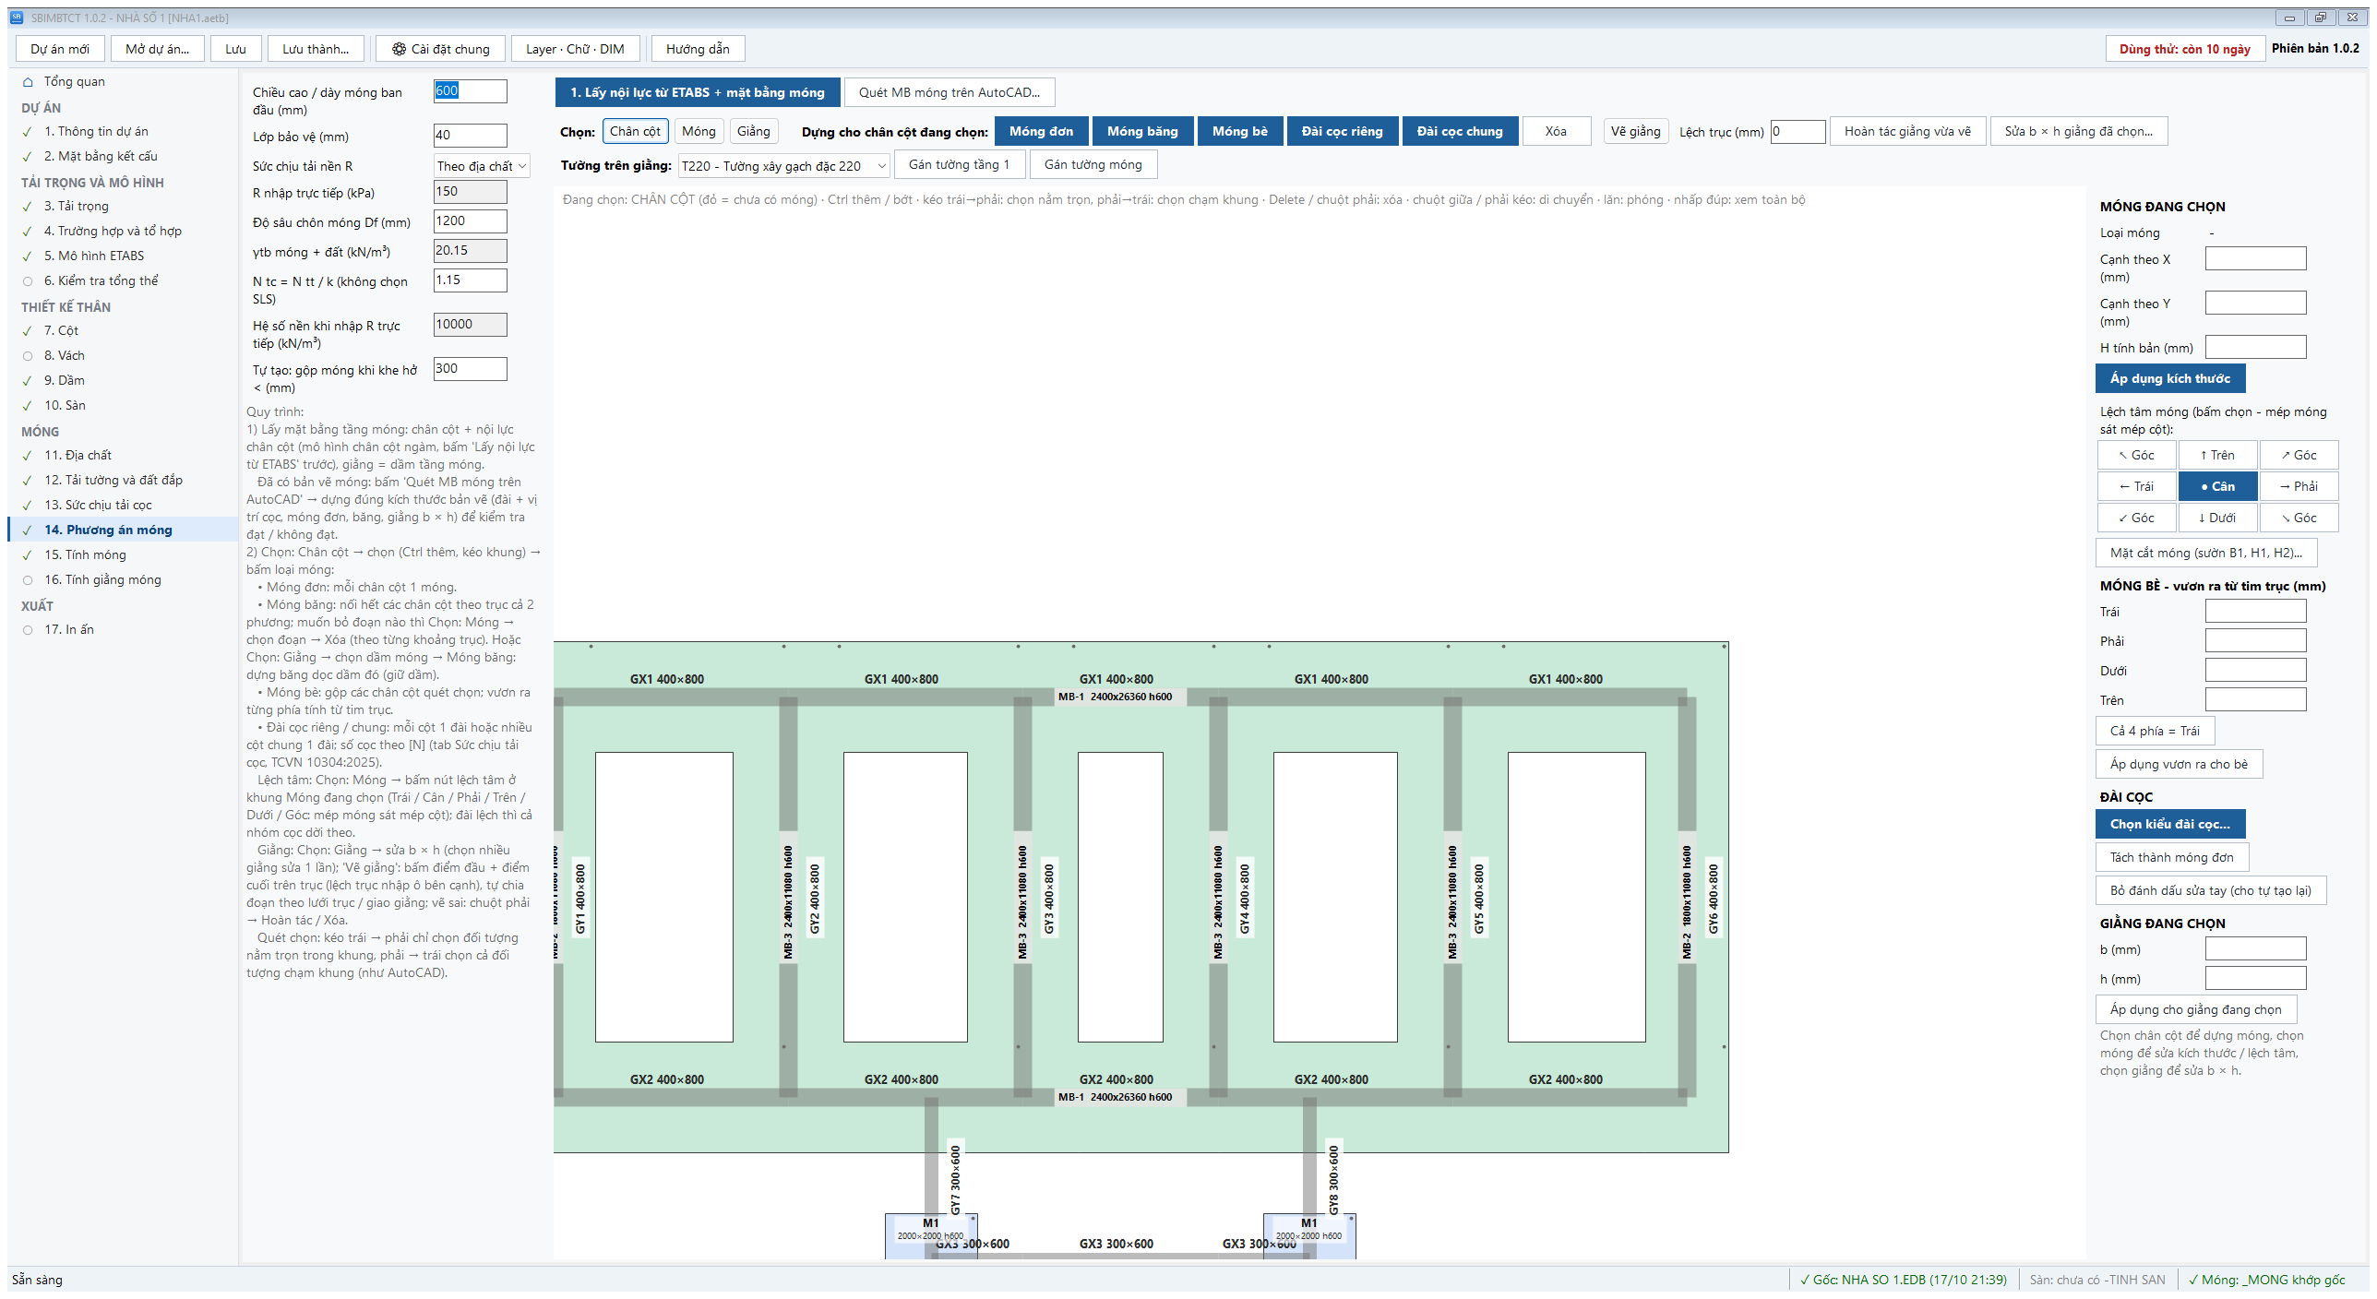The height and width of the screenshot is (1299, 2377).
Task: Open 17. In ấn step
Action: 124,629
